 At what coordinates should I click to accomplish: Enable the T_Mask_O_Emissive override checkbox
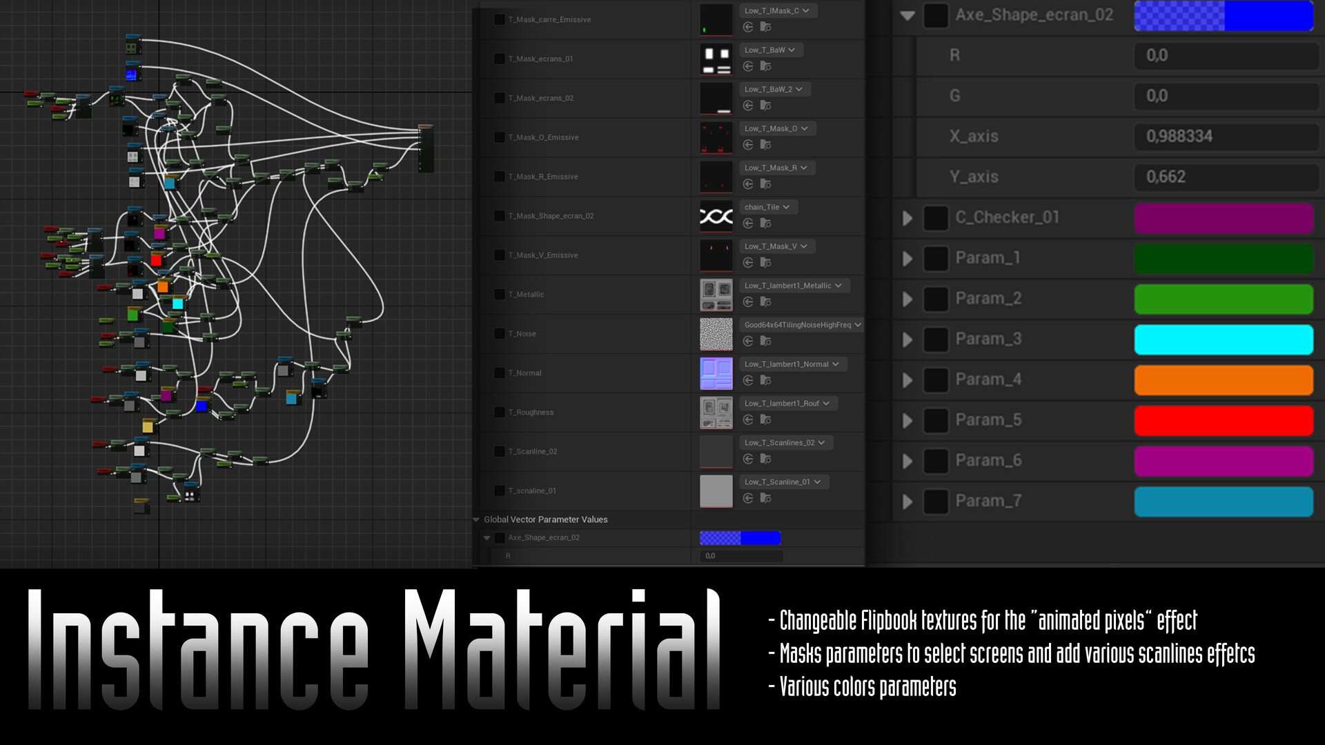tap(500, 137)
